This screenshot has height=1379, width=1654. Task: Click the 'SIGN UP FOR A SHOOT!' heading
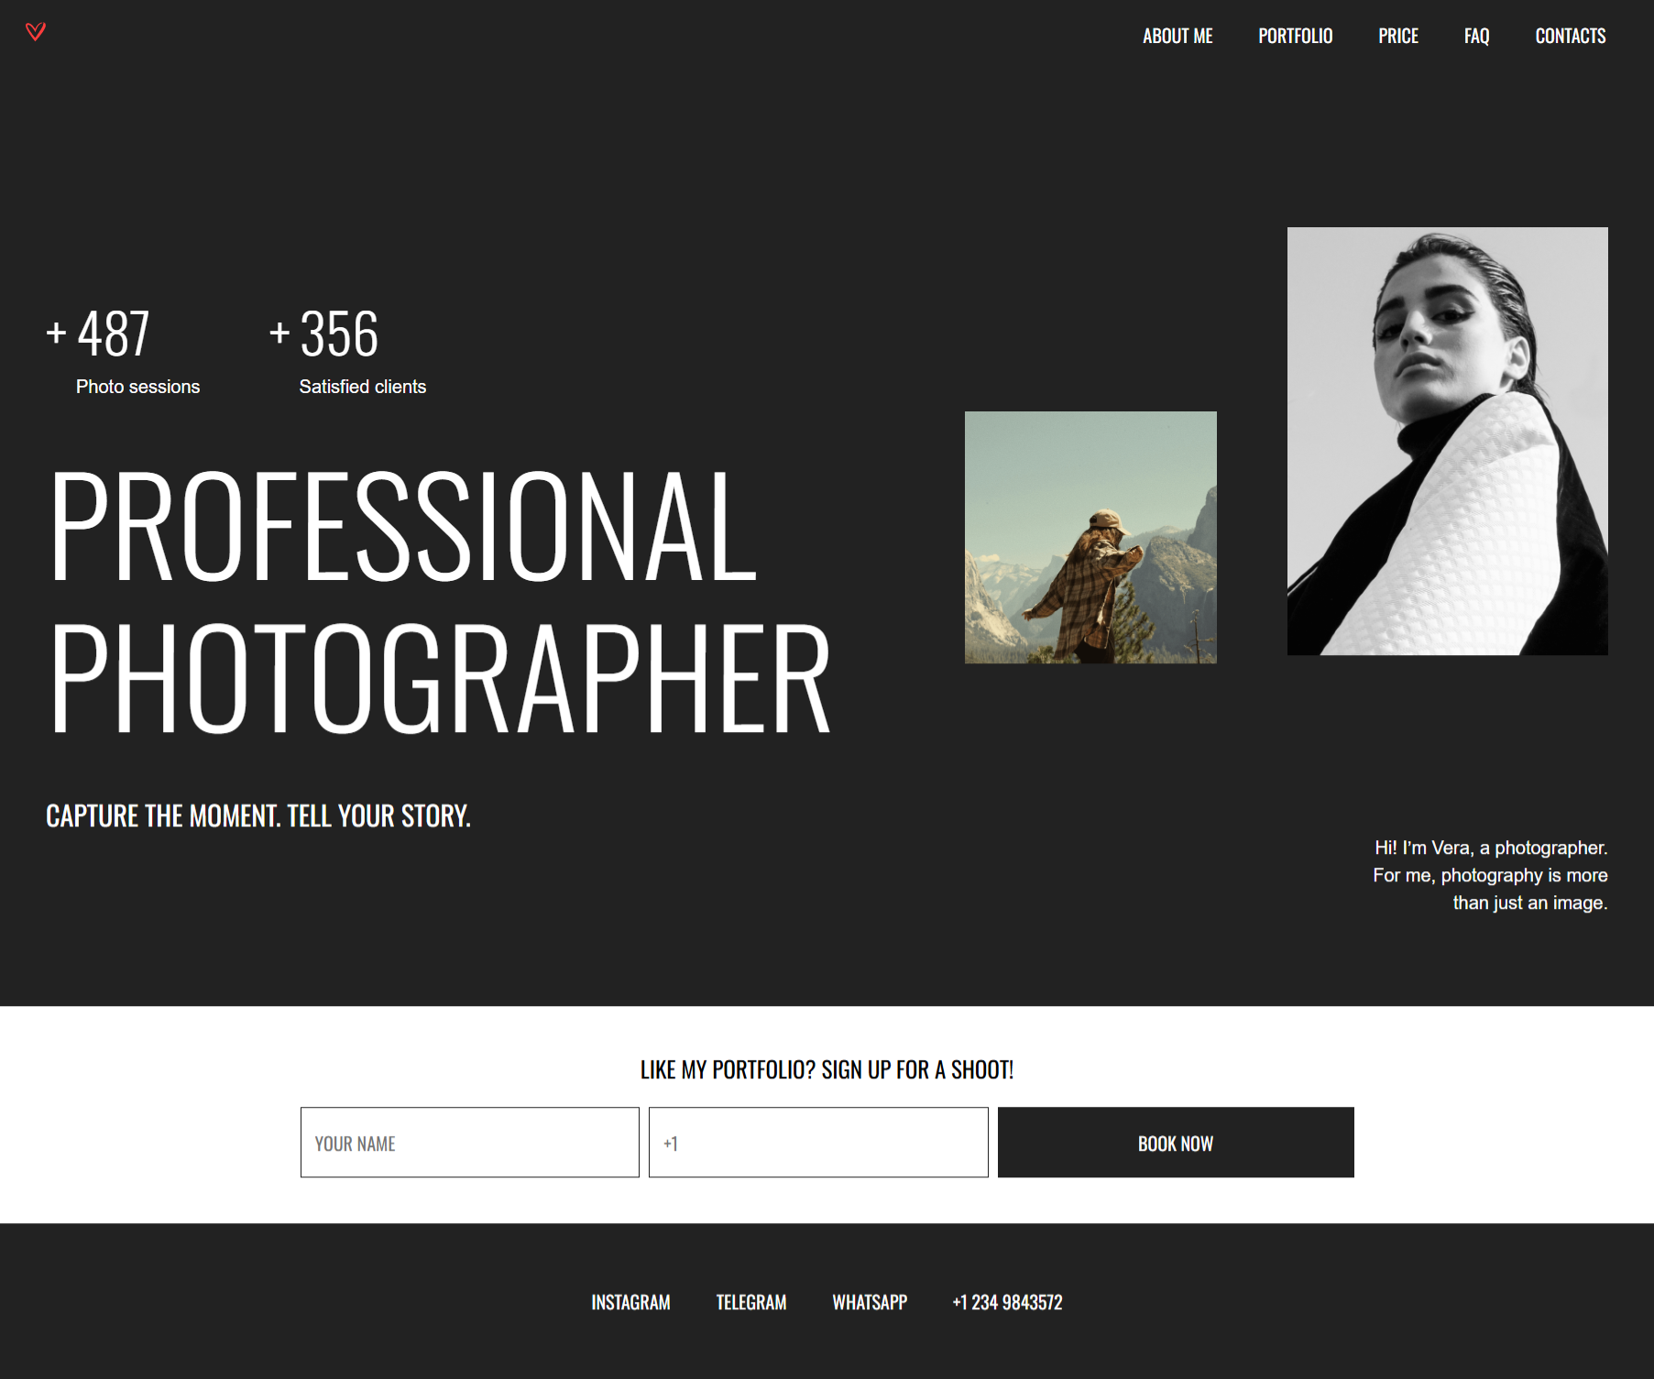827,1067
